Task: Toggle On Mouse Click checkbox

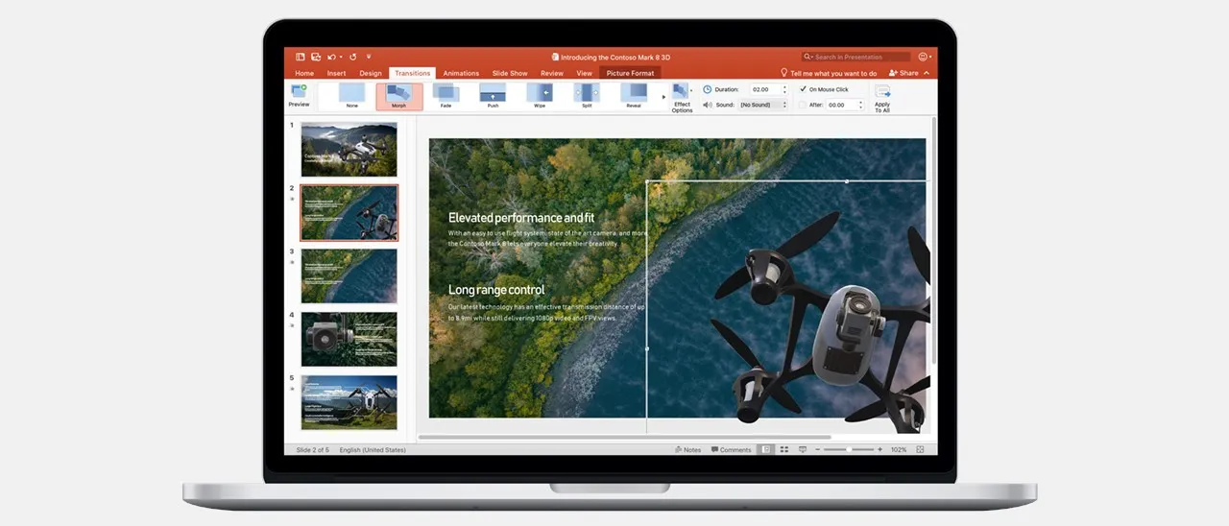Action: 803,89
